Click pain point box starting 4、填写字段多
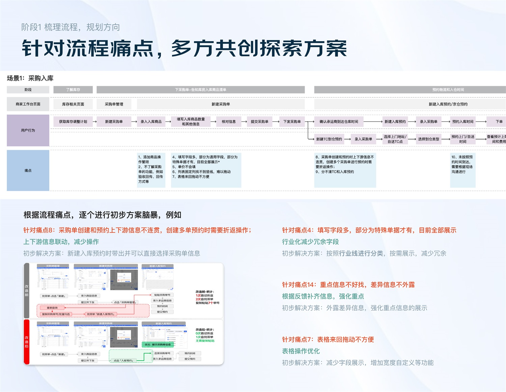This screenshot has height=392, width=506. click(x=206, y=170)
